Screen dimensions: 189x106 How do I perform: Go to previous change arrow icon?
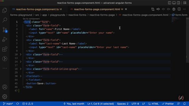point(158,9)
